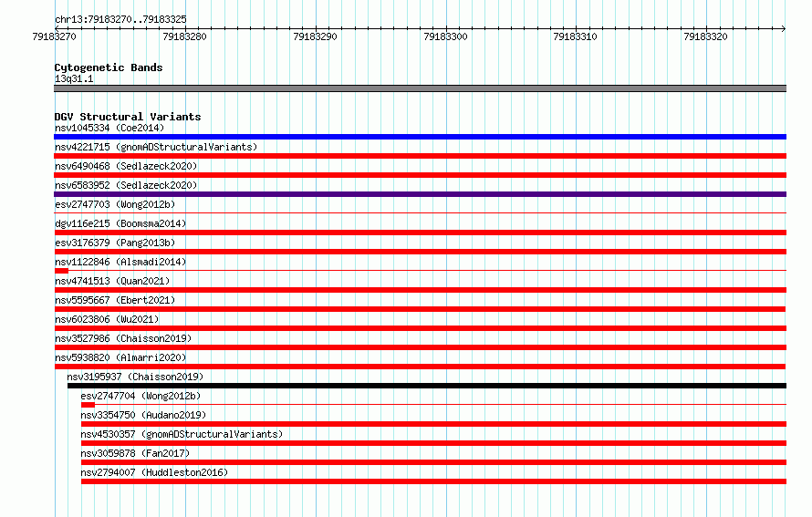Open nsv3527986 (Chaisson2019) label
The image size is (812, 517).
pyautogui.click(x=123, y=338)
